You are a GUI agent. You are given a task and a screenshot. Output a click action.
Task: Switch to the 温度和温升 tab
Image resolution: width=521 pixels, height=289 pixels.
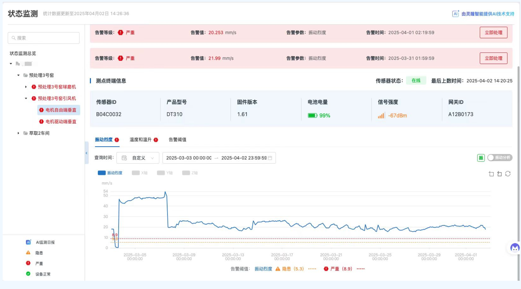[140, 140]
